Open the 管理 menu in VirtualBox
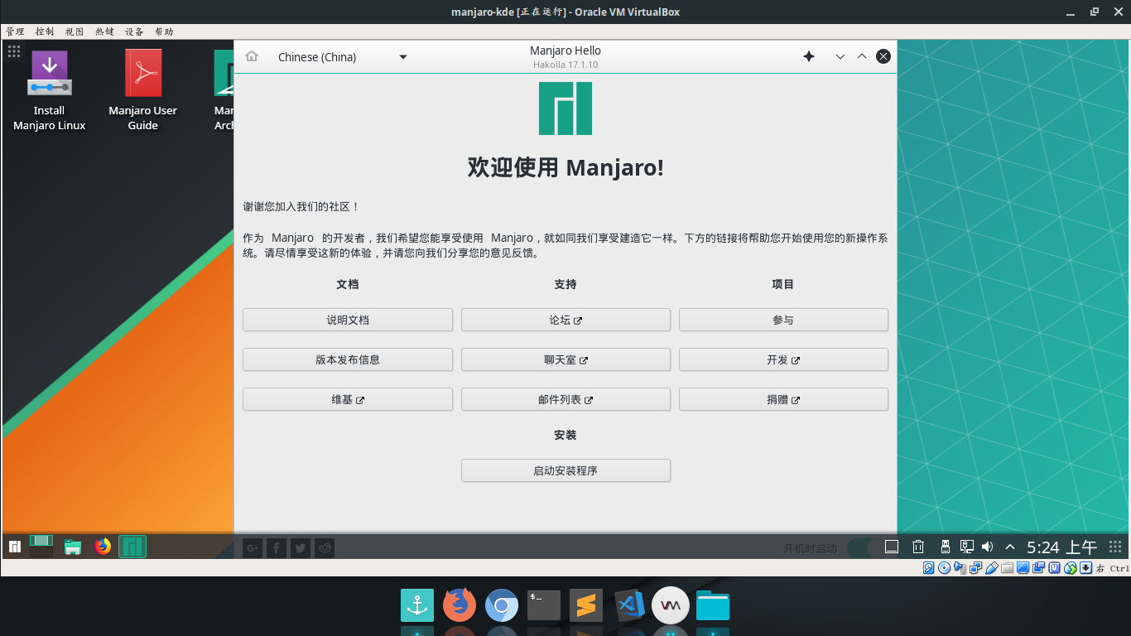The image size is (1131, 636). click(x=15, y=31)
